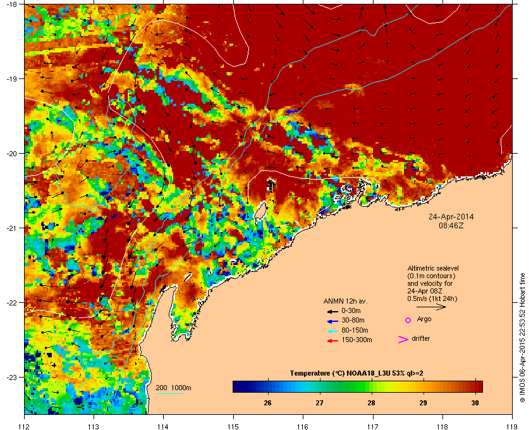Click the 'ANMN 12h av.' legend heading
531x430 pixels.
345,301
